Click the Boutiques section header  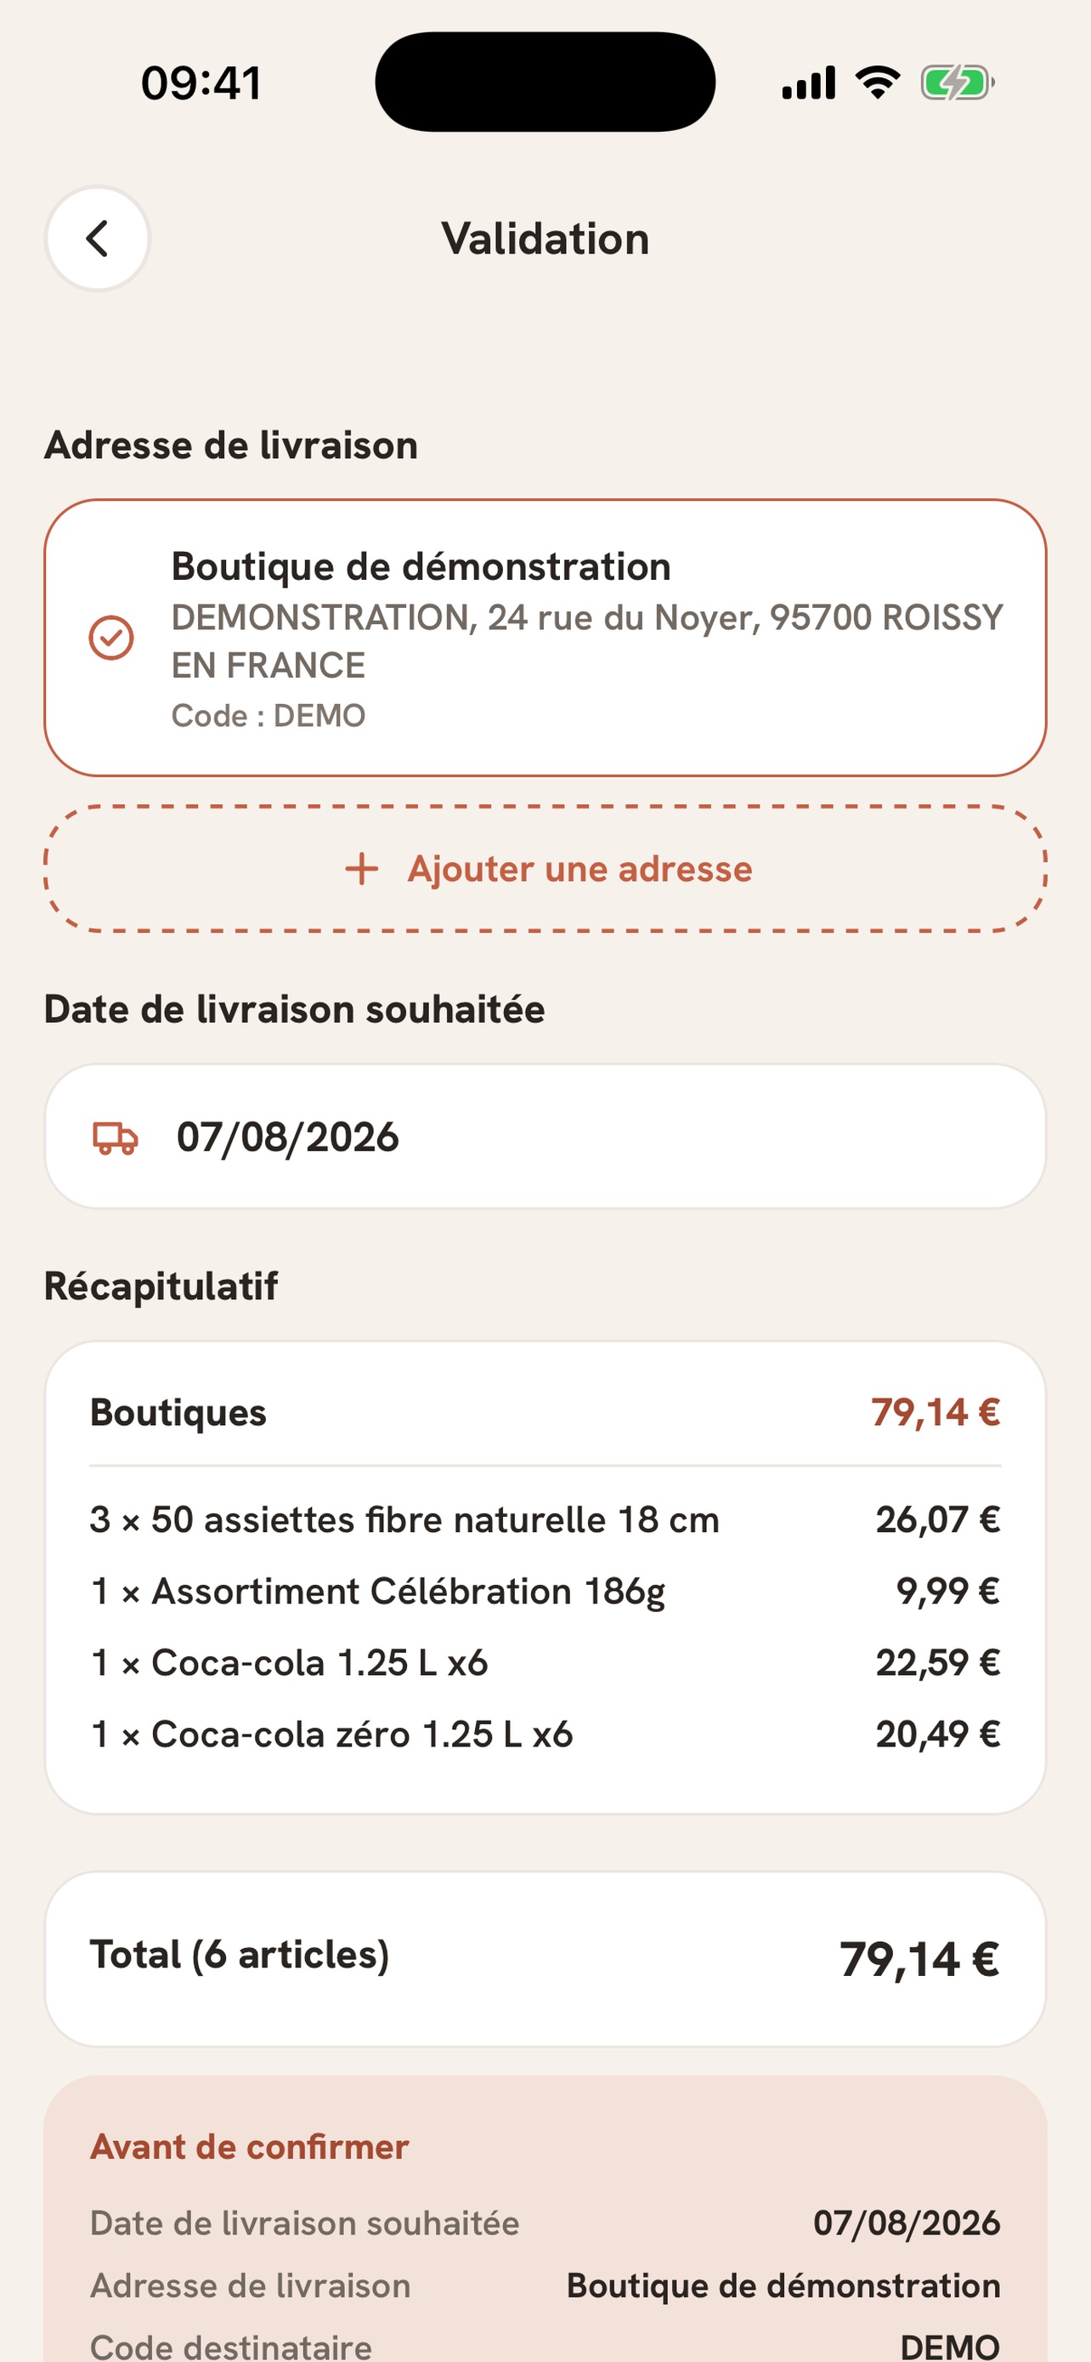[x=178, y=1412]
